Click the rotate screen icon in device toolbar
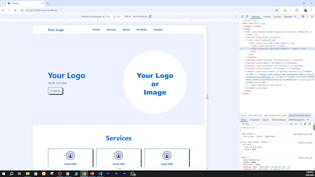 [x=150, y=17]
